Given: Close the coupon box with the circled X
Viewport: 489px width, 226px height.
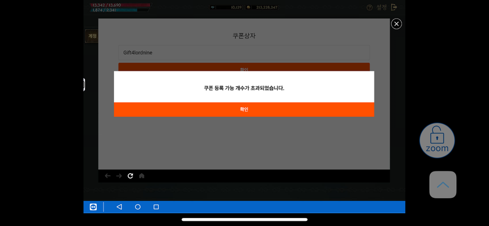Looking at the screenshot, I should pos(396,24).
